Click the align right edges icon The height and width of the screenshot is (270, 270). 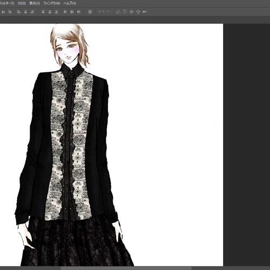(32, 12)
